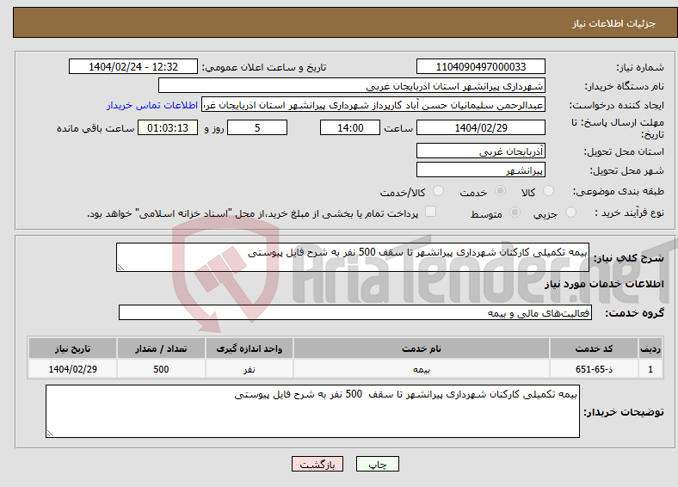Click the نوع فرآیند خرید label
This screenshot has height=487, width=678.
[629, 213]
